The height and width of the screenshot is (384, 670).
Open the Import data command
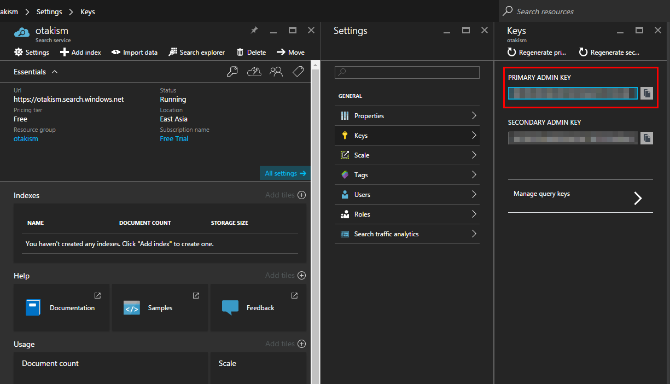135,53
